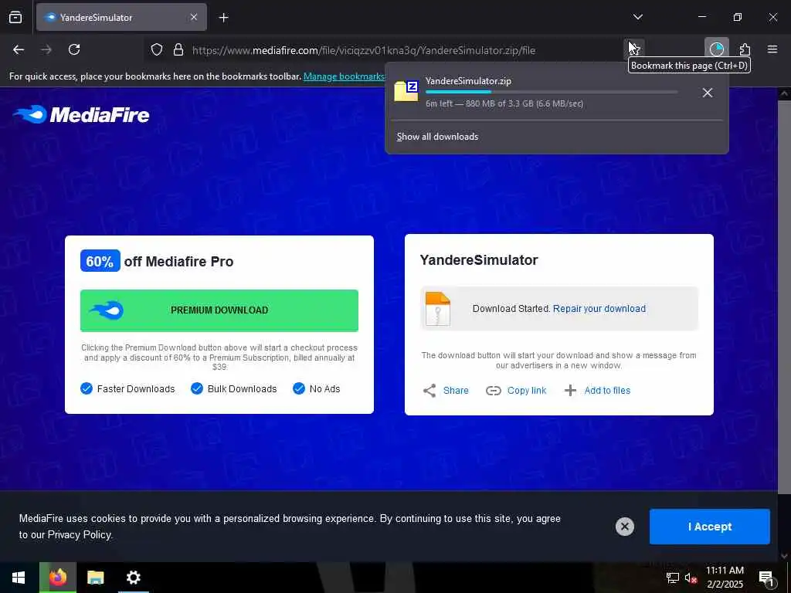Click the chain link icon
The image size is (791, 593).
click(x=493, y=391)
